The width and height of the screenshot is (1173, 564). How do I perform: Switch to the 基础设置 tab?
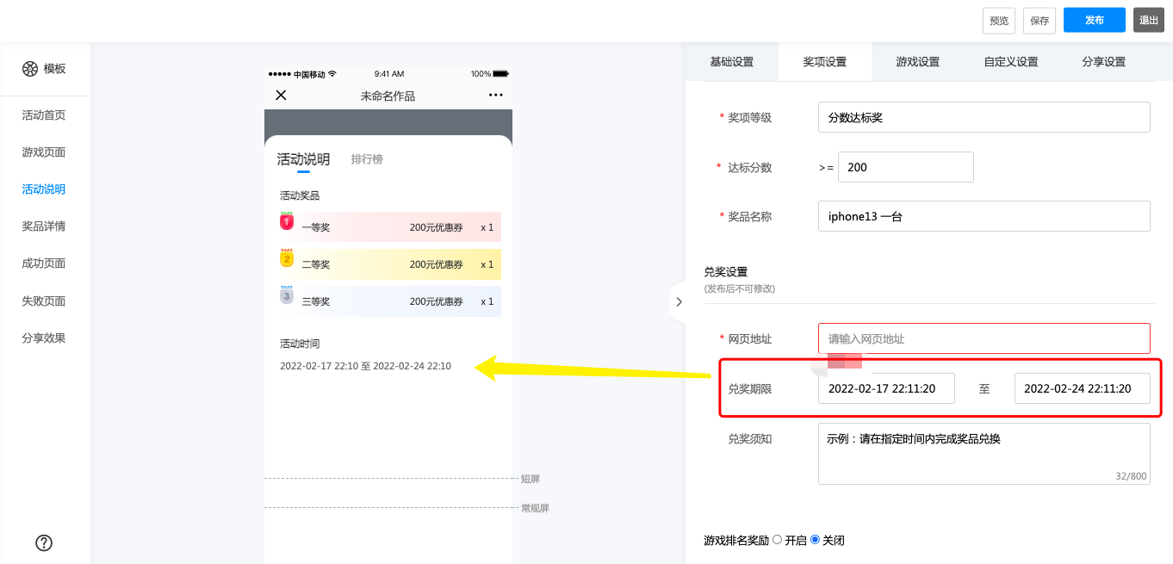(x=731, y=62)
